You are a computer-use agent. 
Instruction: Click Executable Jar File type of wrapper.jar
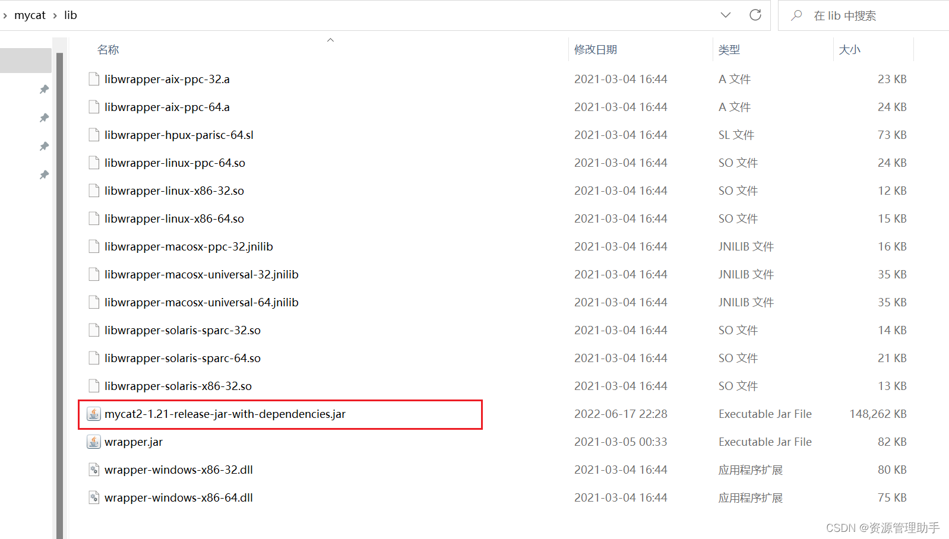(765, 442)
